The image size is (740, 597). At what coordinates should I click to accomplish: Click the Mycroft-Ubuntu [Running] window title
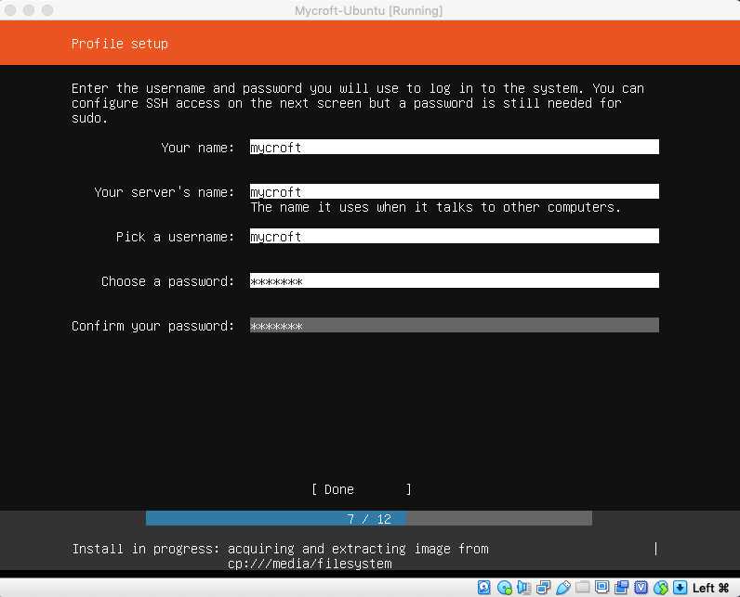368,10
